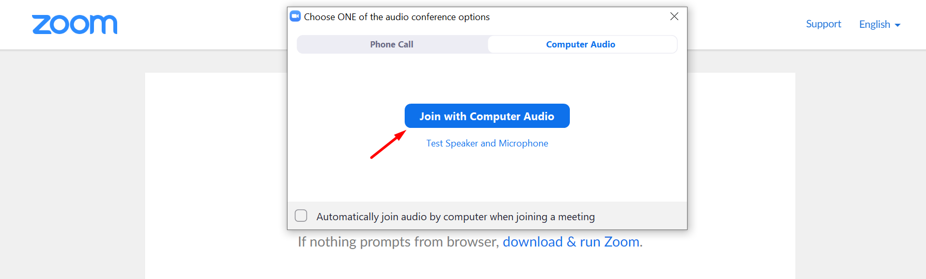Click the 'Automatically join audio by computer' label
The image size is (926, 279).
(x=455, y=217)
